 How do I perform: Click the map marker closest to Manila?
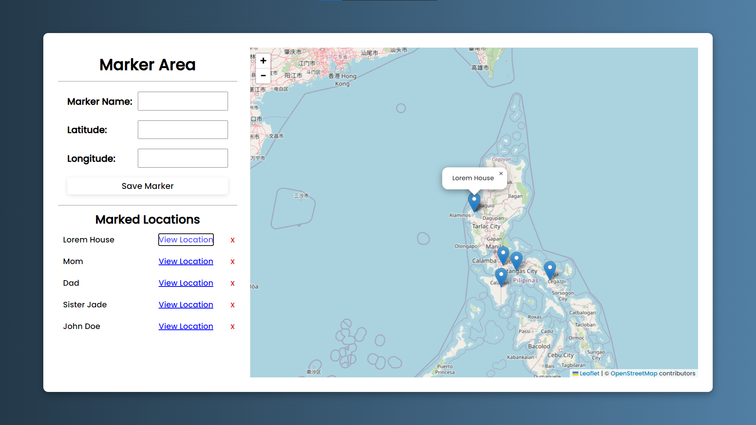(503, 256)
